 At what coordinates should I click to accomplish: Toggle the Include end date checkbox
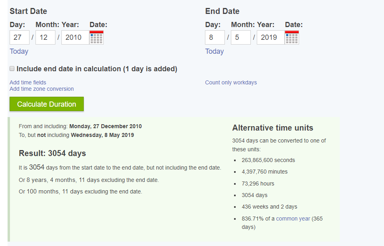tap(12, 69)
